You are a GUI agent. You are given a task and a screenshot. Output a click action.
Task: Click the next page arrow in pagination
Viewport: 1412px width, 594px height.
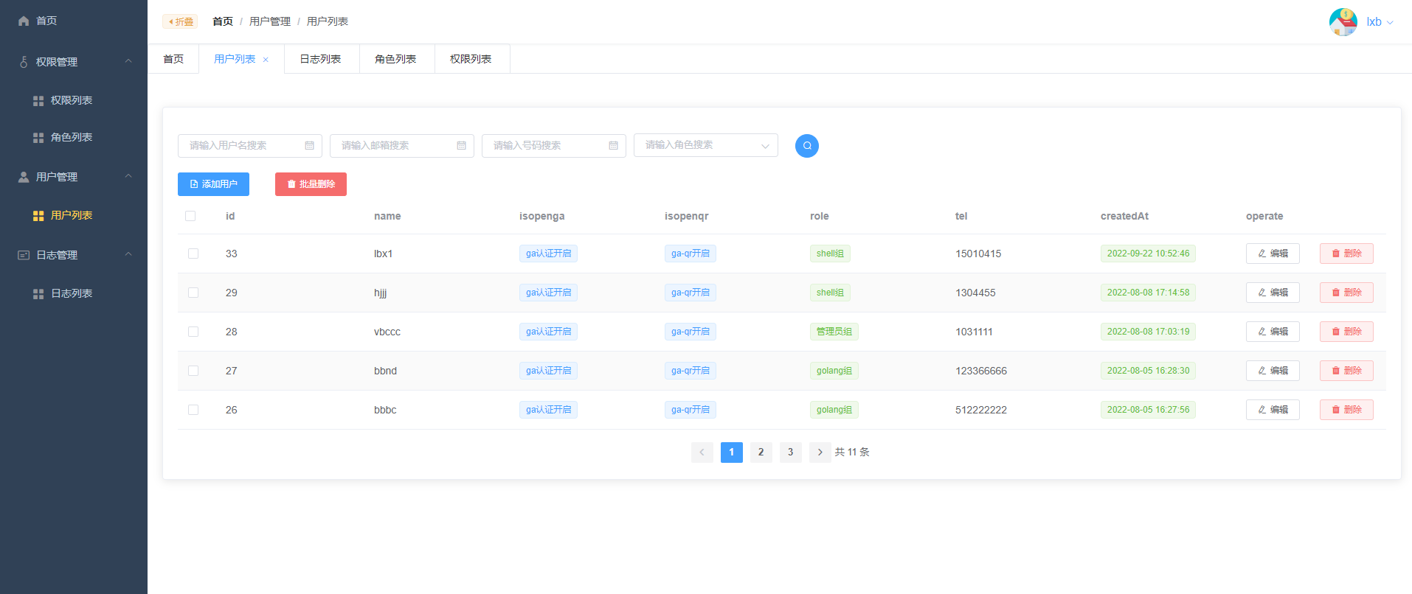[x=820, y=453]
